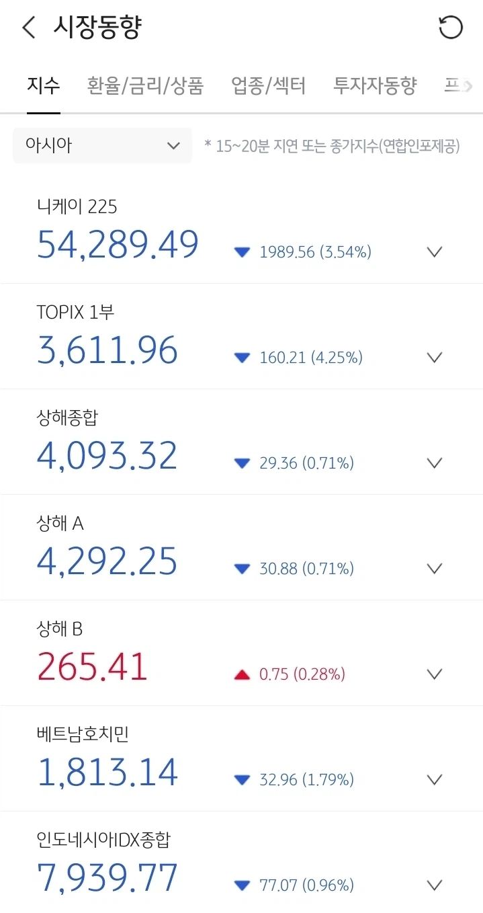483x913 pixels.
Task: Refresh the market data
Action: point(450,28)
